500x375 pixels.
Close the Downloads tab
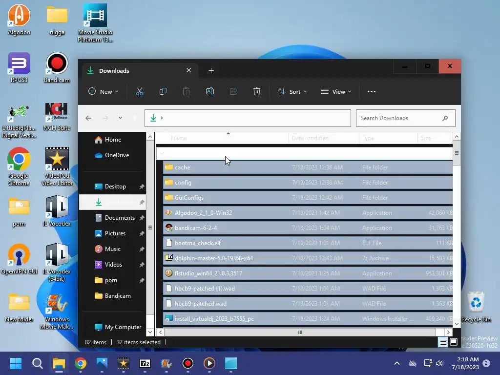(189, 70)
